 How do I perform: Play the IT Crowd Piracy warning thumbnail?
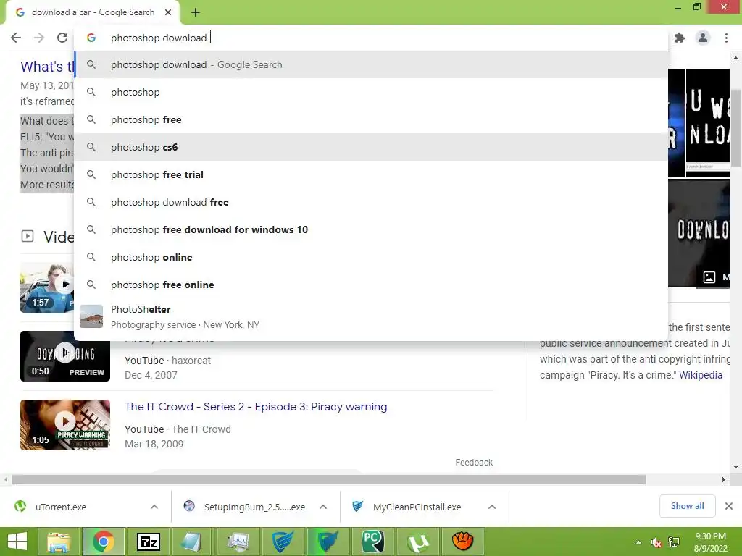coord(64,424)
